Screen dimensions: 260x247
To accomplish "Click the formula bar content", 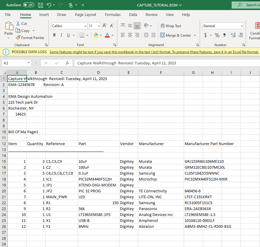I will [x=167, y=63].
